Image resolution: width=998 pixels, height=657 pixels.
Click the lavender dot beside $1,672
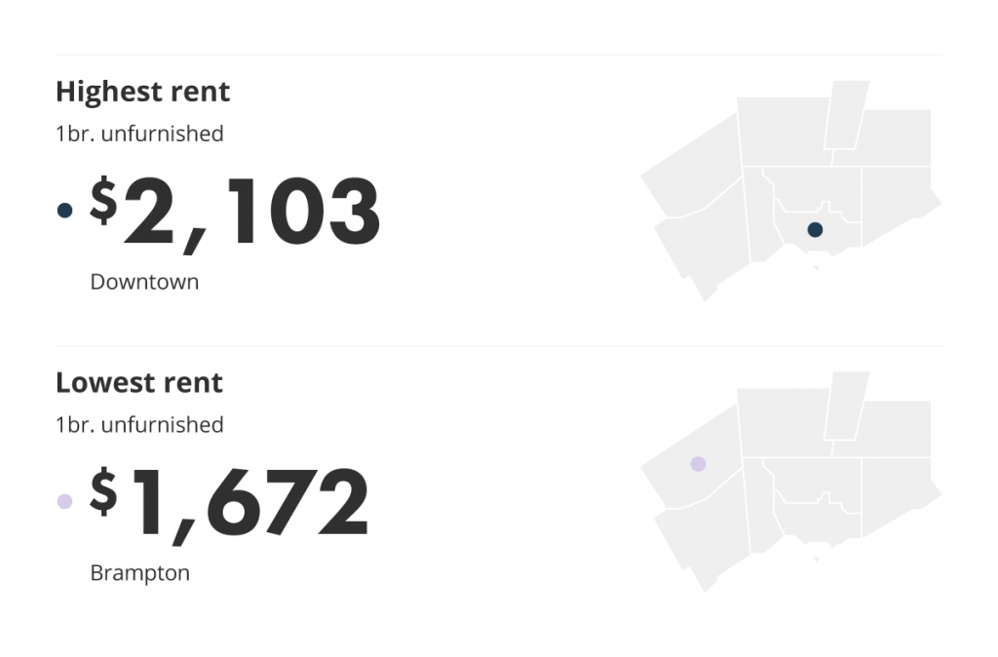(65, 502)
